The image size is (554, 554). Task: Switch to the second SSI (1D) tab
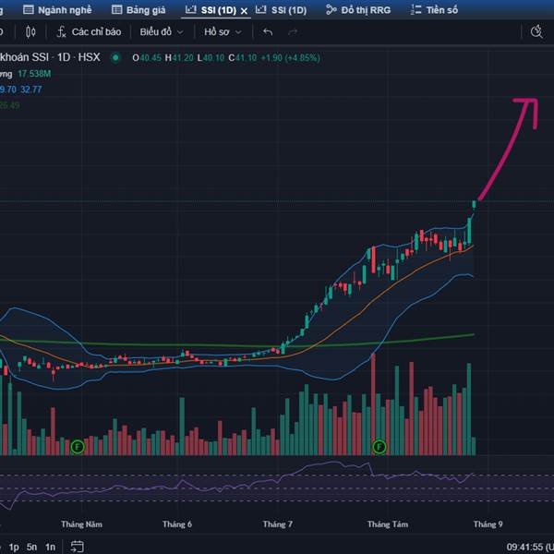(282, 10)
